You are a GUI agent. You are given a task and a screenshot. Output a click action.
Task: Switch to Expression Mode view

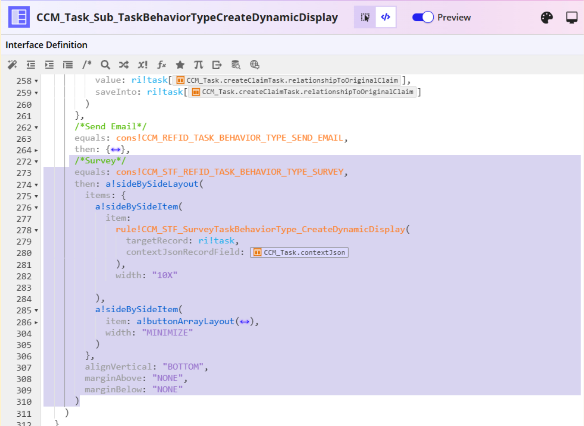pyautogui.click(x=385, y=17)
